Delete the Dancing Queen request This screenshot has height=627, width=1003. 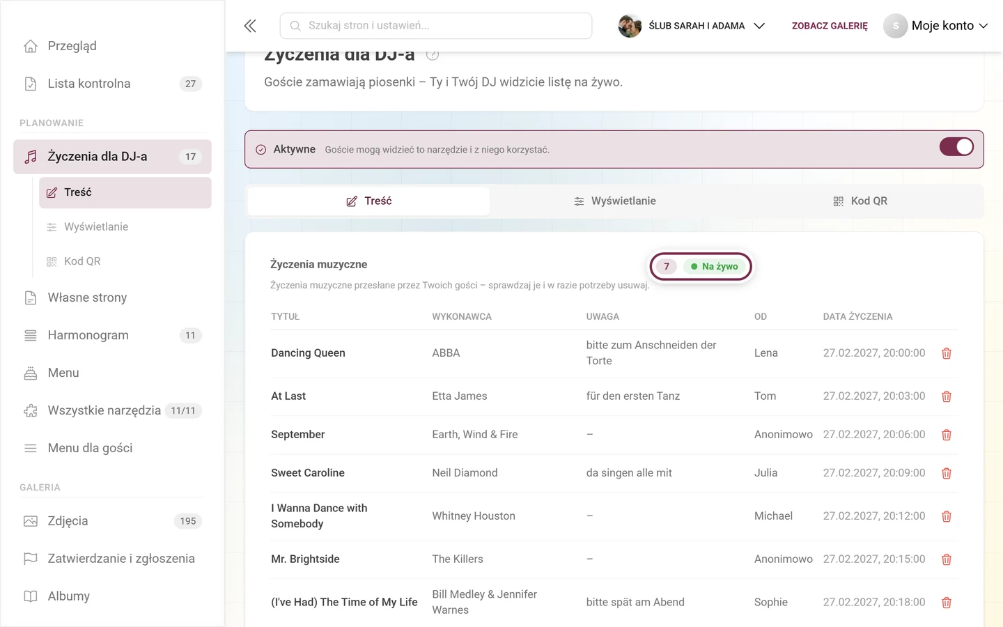click(x=946, y=353)
